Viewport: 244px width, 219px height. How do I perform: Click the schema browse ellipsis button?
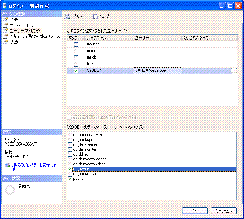coord(234,70)
